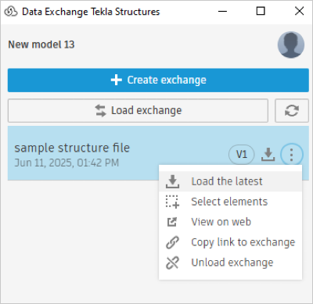Close the Data Exchange window
This screenshot has width=313, height=304.
point(299,11)
